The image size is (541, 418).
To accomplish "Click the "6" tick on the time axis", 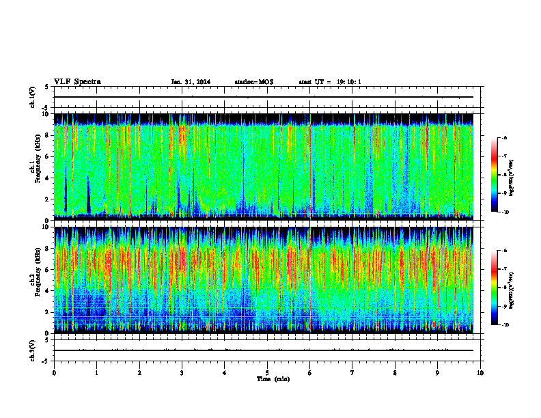I will (310, 373).
